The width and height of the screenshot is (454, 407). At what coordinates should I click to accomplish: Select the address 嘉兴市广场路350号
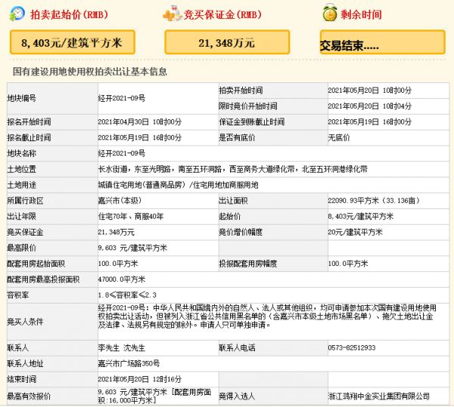[129, 363]
